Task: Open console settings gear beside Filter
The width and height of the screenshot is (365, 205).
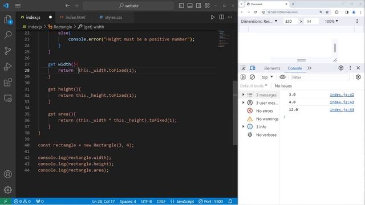Action: point(358,77)
